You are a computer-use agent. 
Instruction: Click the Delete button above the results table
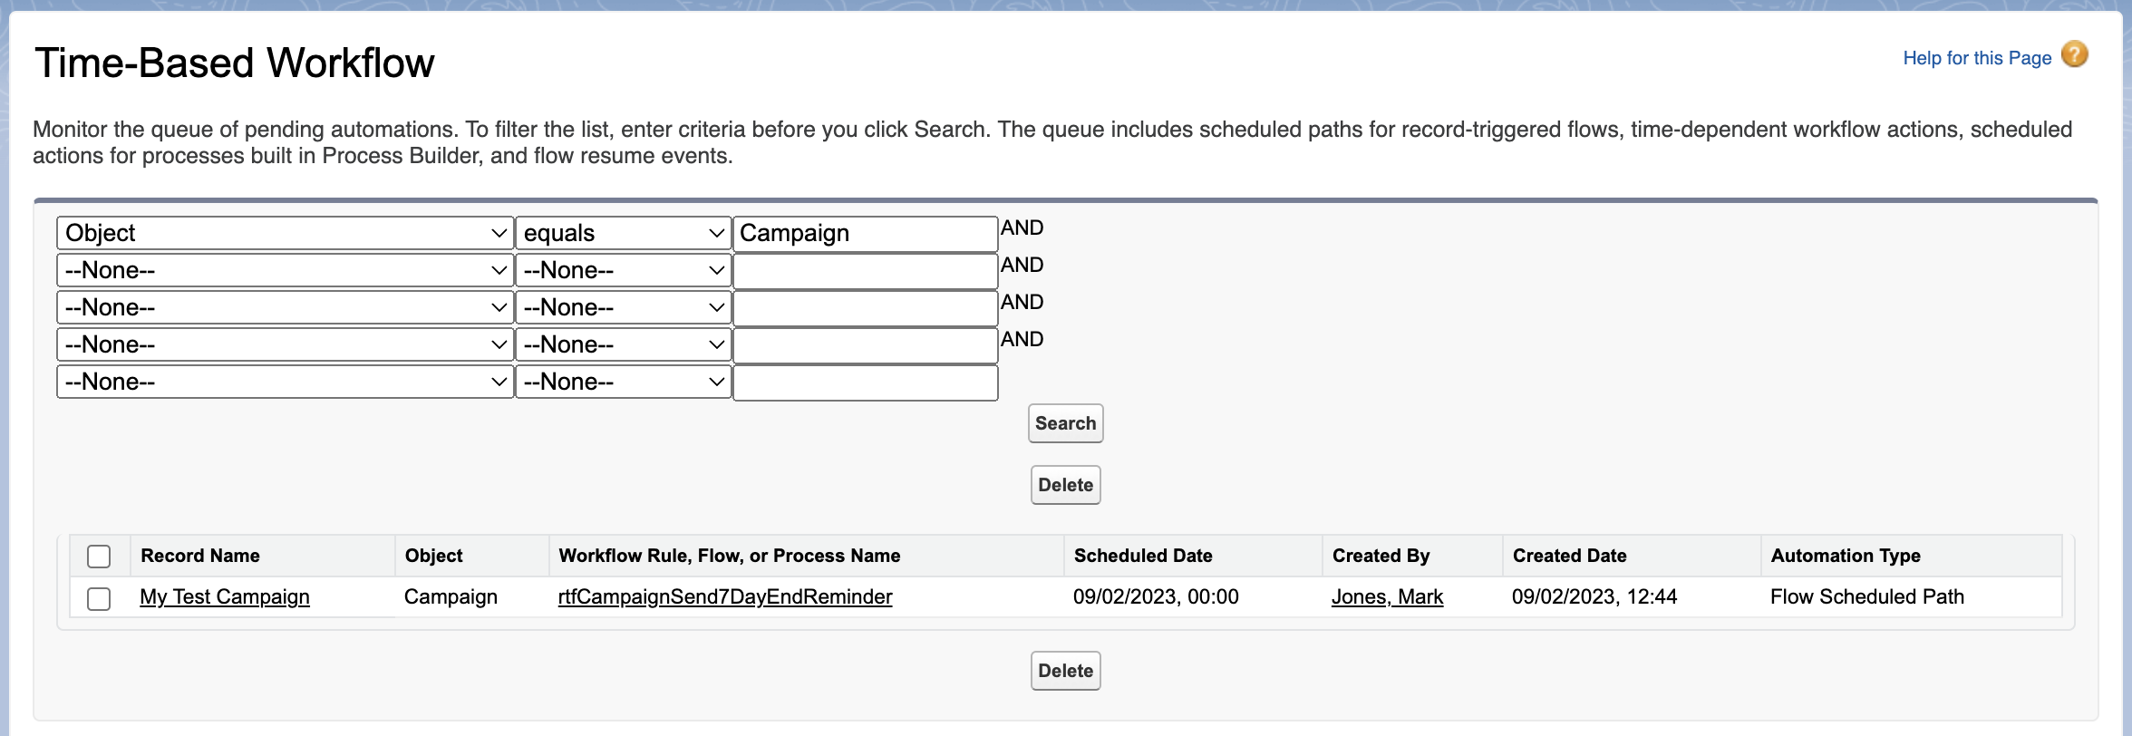(1066, 485)
